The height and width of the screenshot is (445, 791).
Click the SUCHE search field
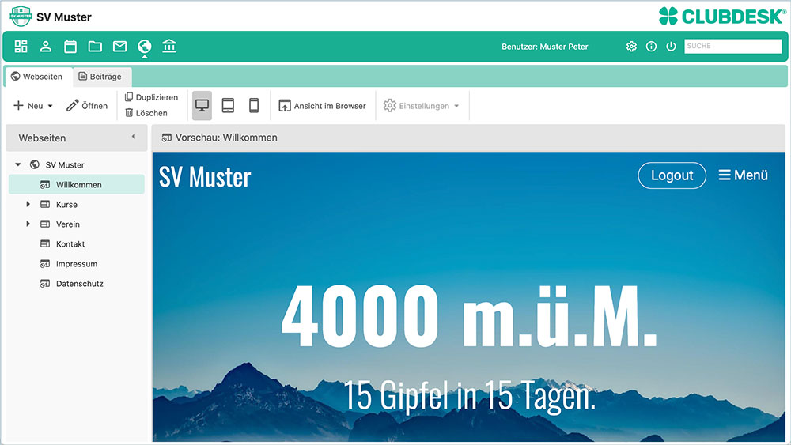pos(733,46)
